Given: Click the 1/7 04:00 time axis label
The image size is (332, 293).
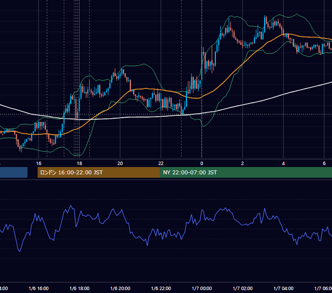Looking at the screenshot, I should click(x=284, y=288).
